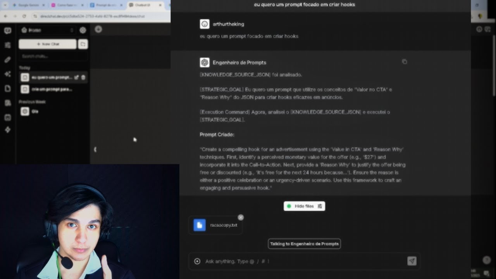496x279 pixels.
Task: Click the browser reload button
Action: click(24, 16)
